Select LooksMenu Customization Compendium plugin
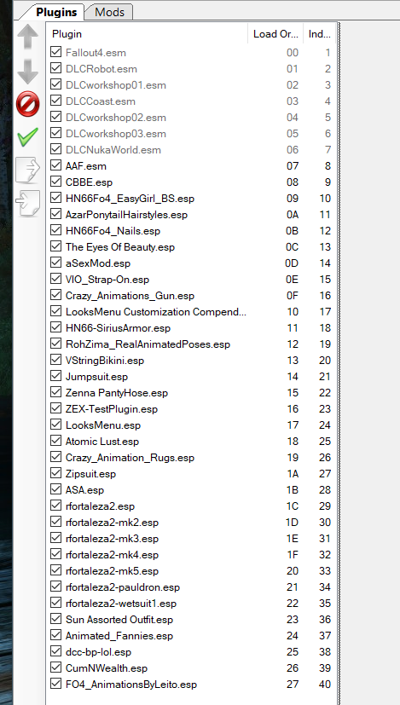Viewport: 400px width, 705px height. point(156,312)
